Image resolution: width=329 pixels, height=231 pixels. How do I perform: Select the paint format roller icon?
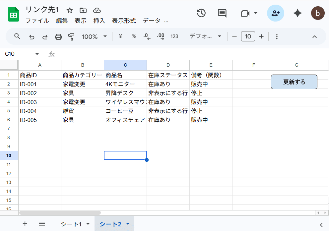pos(71,36)
